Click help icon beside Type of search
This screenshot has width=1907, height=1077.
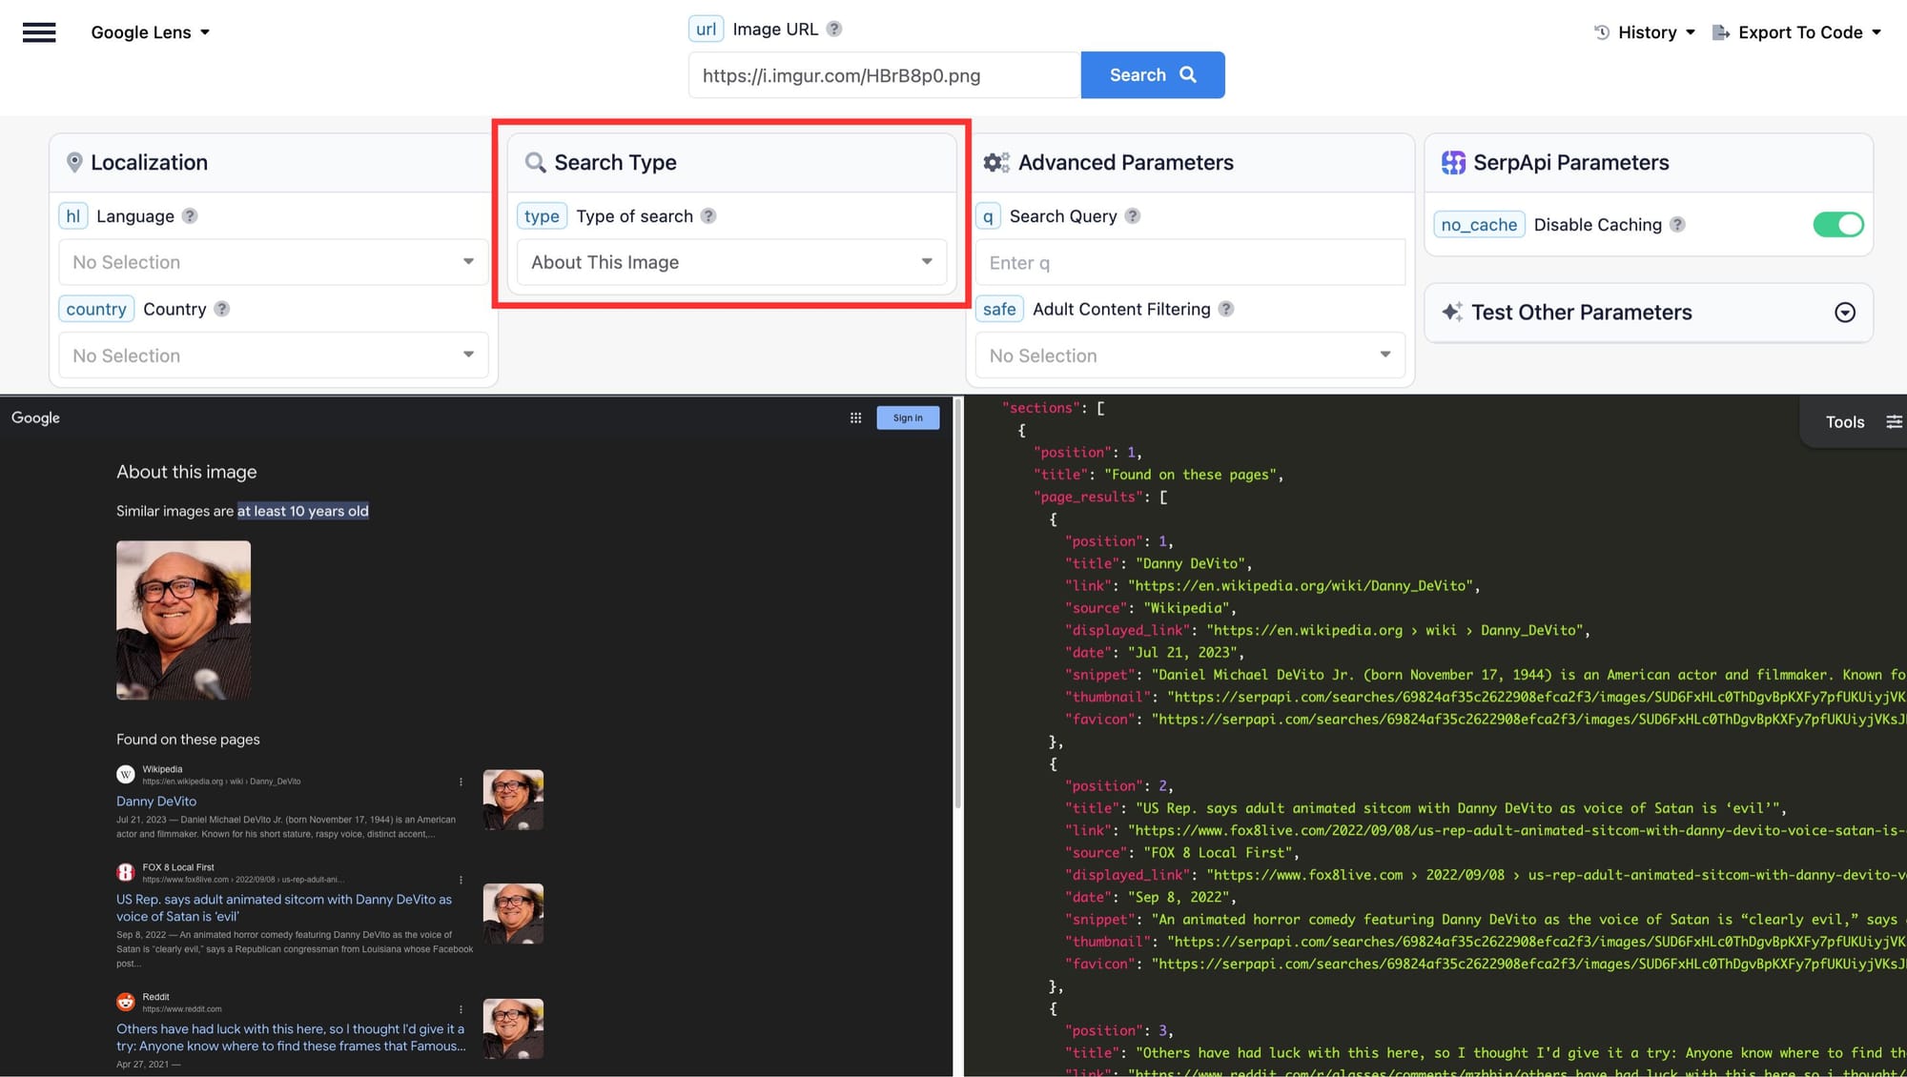pyautogui.click(x=708, y=216)
